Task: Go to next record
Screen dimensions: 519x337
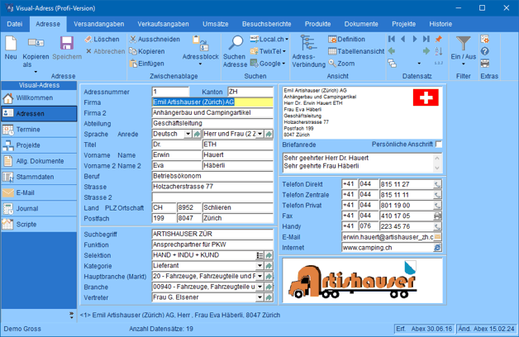Action: (x=414, y=39)
